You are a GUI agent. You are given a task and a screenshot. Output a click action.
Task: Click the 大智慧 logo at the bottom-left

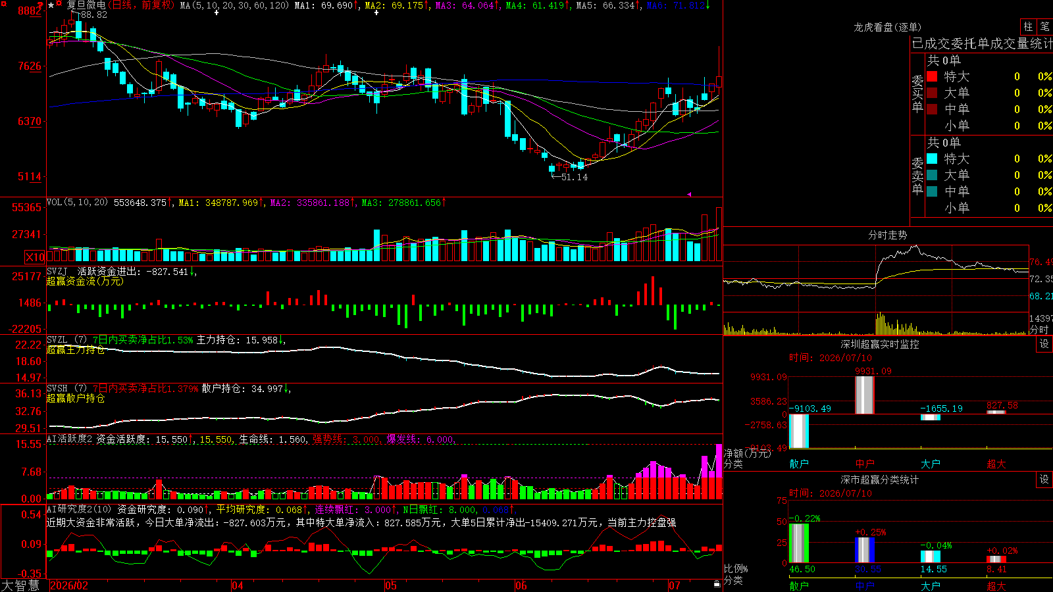point(20,585)
